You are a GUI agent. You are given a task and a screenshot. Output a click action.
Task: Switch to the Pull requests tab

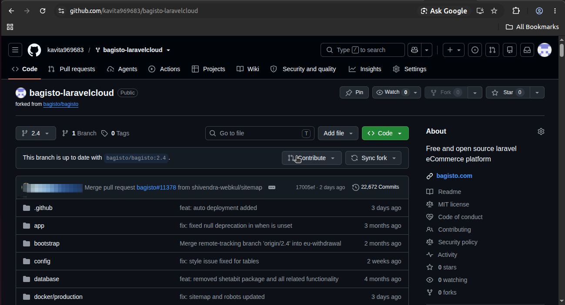pyautogui.click(x=71, y=69)
